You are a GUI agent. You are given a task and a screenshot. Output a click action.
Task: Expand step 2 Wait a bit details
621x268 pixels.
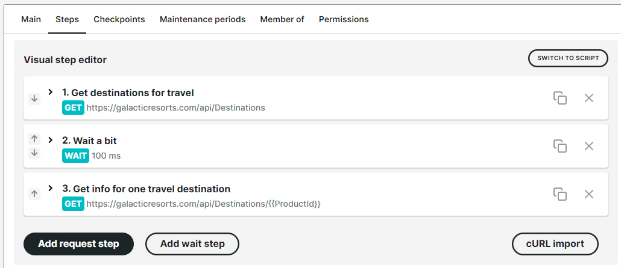tap(51, 140)
